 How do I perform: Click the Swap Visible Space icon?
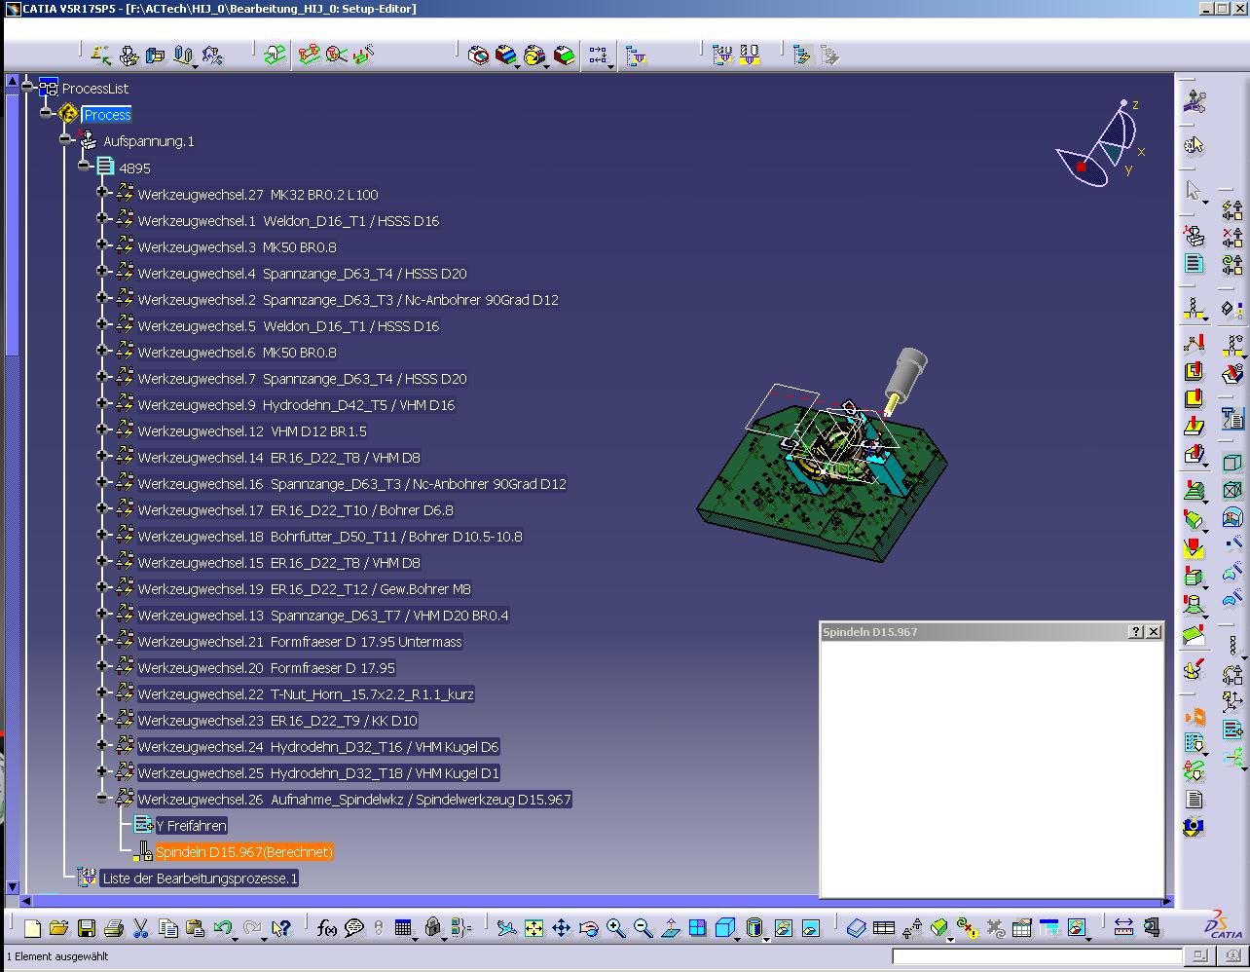pos(810,928)
